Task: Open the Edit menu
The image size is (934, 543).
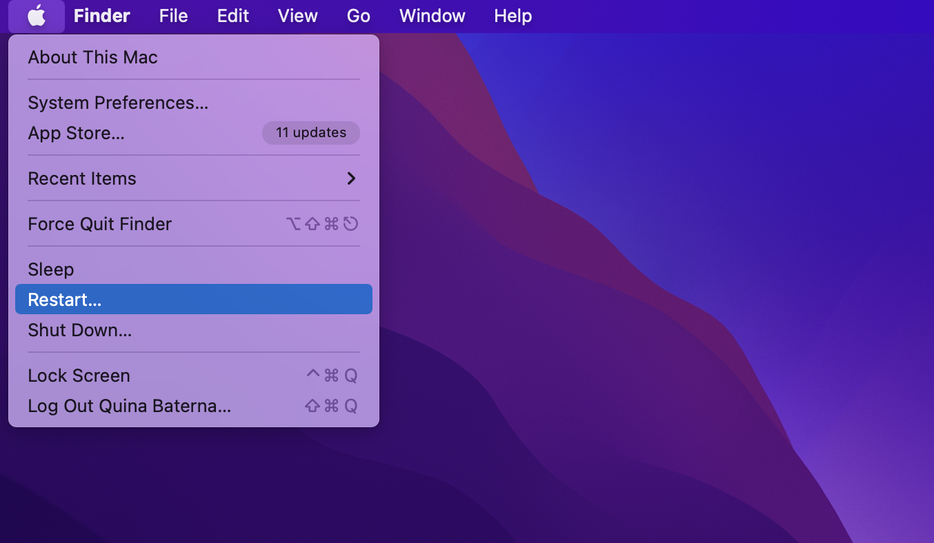Action: (x=233, y=16)
